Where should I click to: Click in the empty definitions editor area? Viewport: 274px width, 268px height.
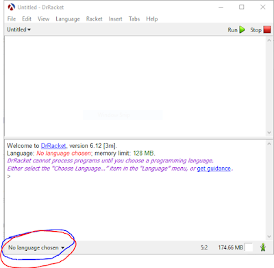click(x=135, y=86)
